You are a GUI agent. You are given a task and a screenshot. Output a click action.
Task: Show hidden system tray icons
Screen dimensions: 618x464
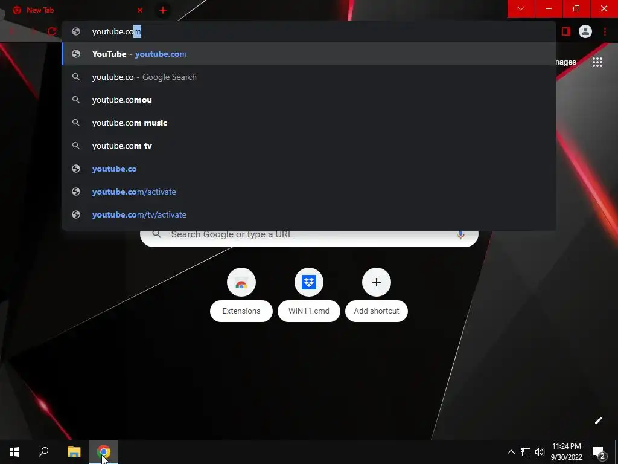tap(511, 452)
